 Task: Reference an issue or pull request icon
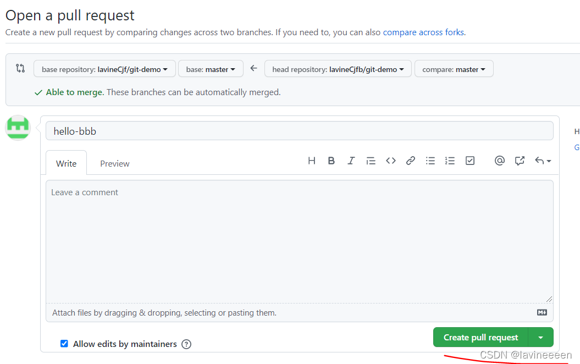(520, 161)
